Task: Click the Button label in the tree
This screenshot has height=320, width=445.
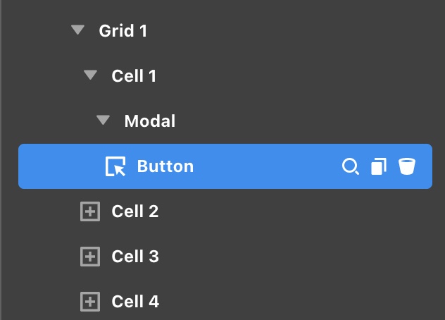Action: click(165, 166)
